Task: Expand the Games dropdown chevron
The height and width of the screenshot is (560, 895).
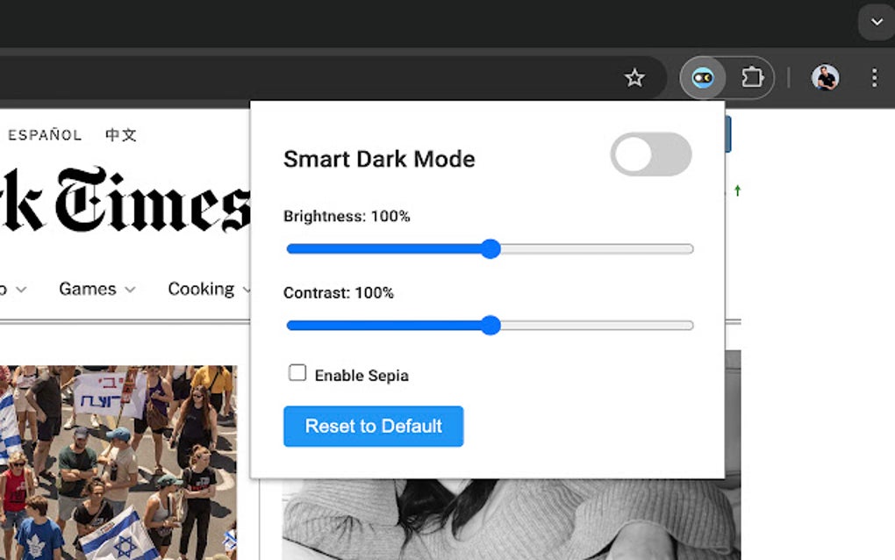Action: point(129,290)
